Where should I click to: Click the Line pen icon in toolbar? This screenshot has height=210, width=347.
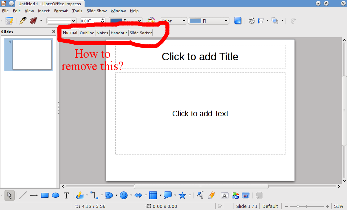coord(23,21)
